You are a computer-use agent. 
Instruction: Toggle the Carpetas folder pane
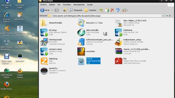coord(91,10)
